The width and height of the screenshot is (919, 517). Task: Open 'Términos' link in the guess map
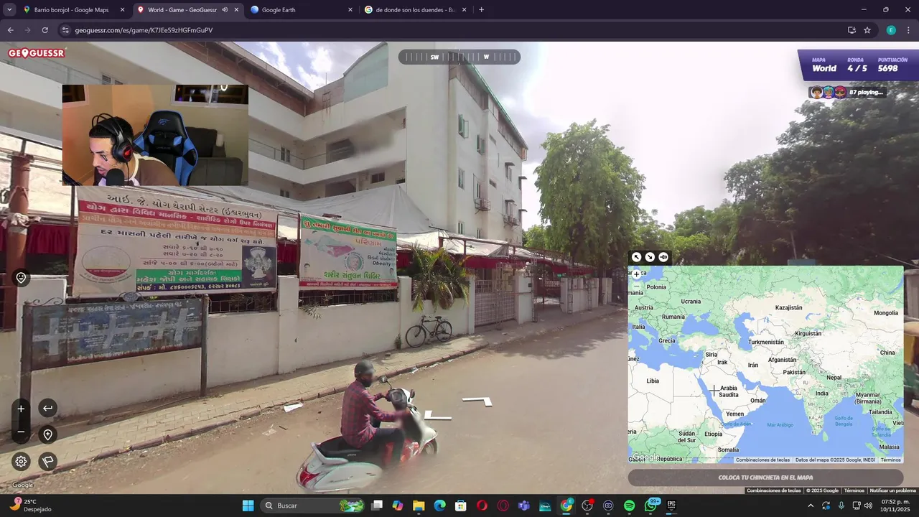point(890,460)
